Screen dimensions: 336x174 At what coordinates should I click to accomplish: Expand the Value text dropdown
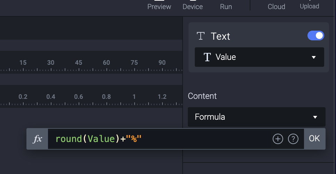259,57
